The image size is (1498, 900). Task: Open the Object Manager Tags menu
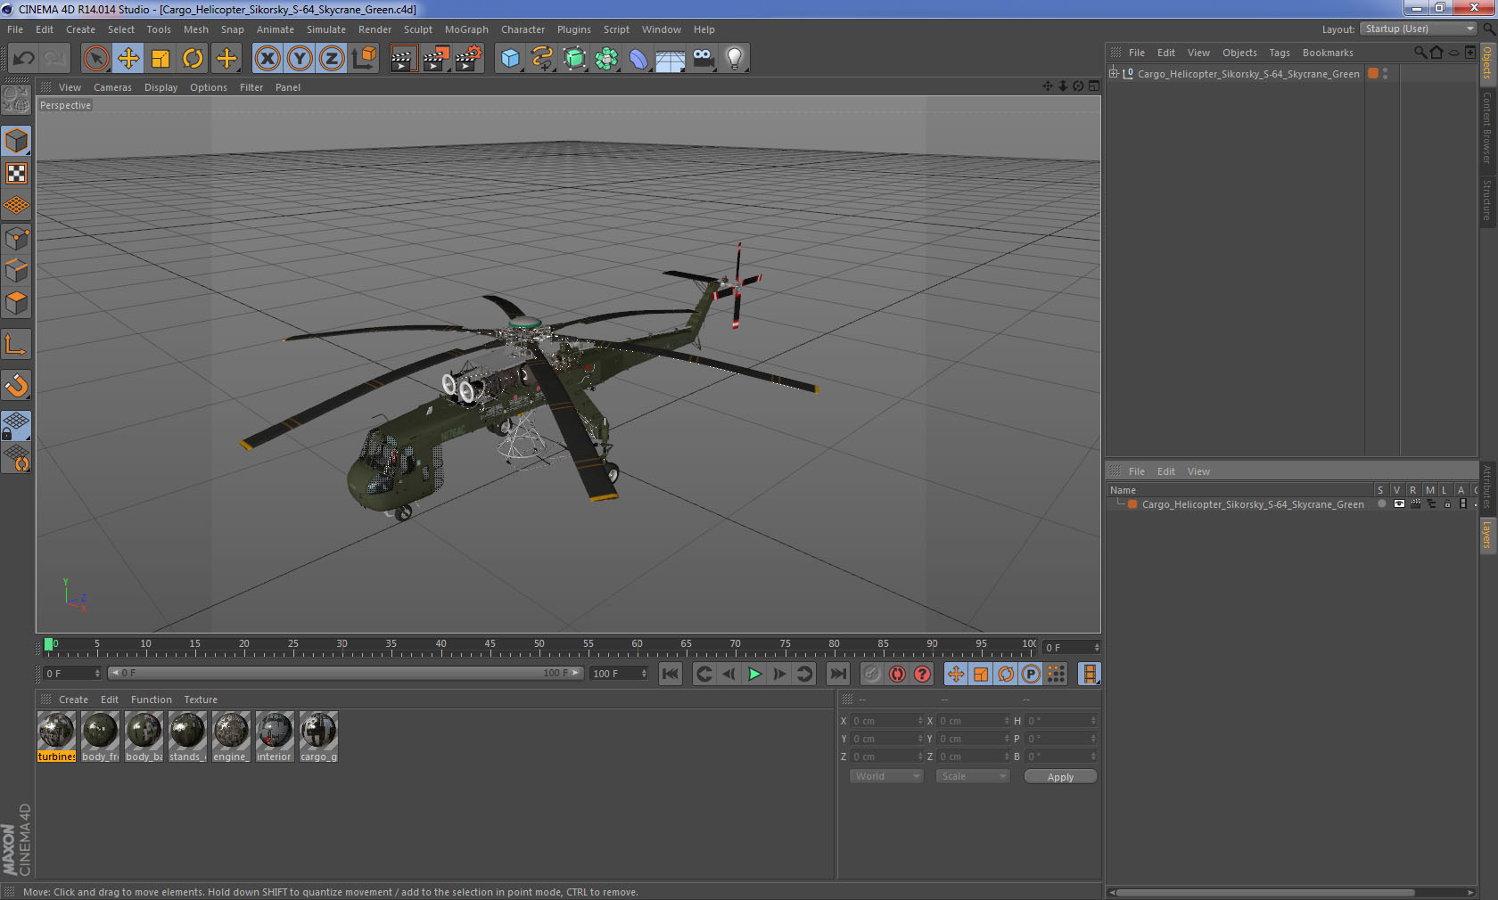(1280, 53)
